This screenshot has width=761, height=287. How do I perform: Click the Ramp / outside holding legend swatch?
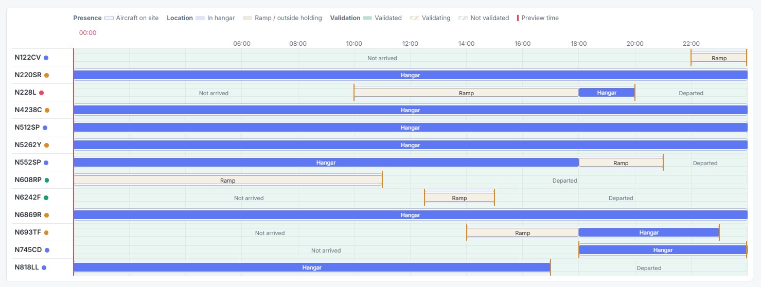[247, 18]
